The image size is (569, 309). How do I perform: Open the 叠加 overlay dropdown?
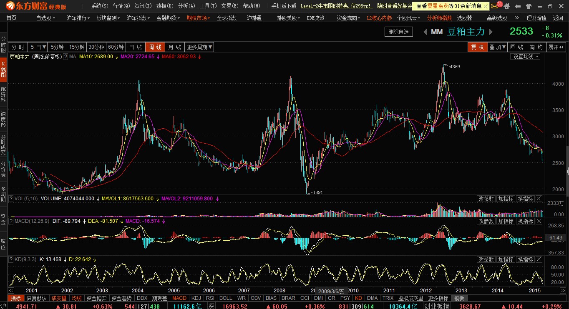point(498,47)
